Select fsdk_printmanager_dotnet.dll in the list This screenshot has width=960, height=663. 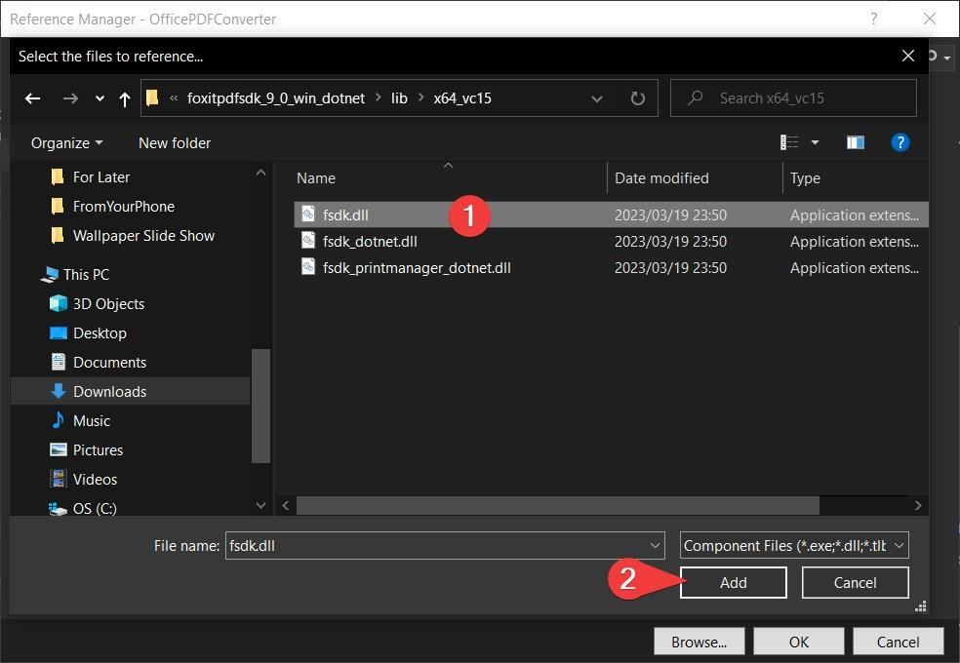click(417, 268)
